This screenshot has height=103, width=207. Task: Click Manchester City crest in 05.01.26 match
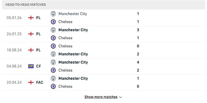tap(53, 14)
